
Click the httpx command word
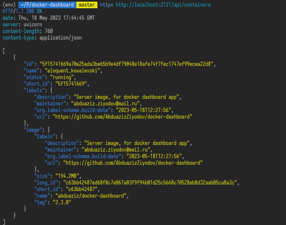[107, 5]
